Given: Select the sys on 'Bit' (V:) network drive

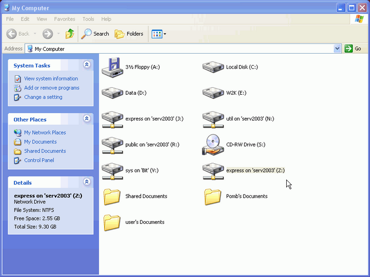Looking at the screenshot, I should pyautogui.click(x=111, y=170).
